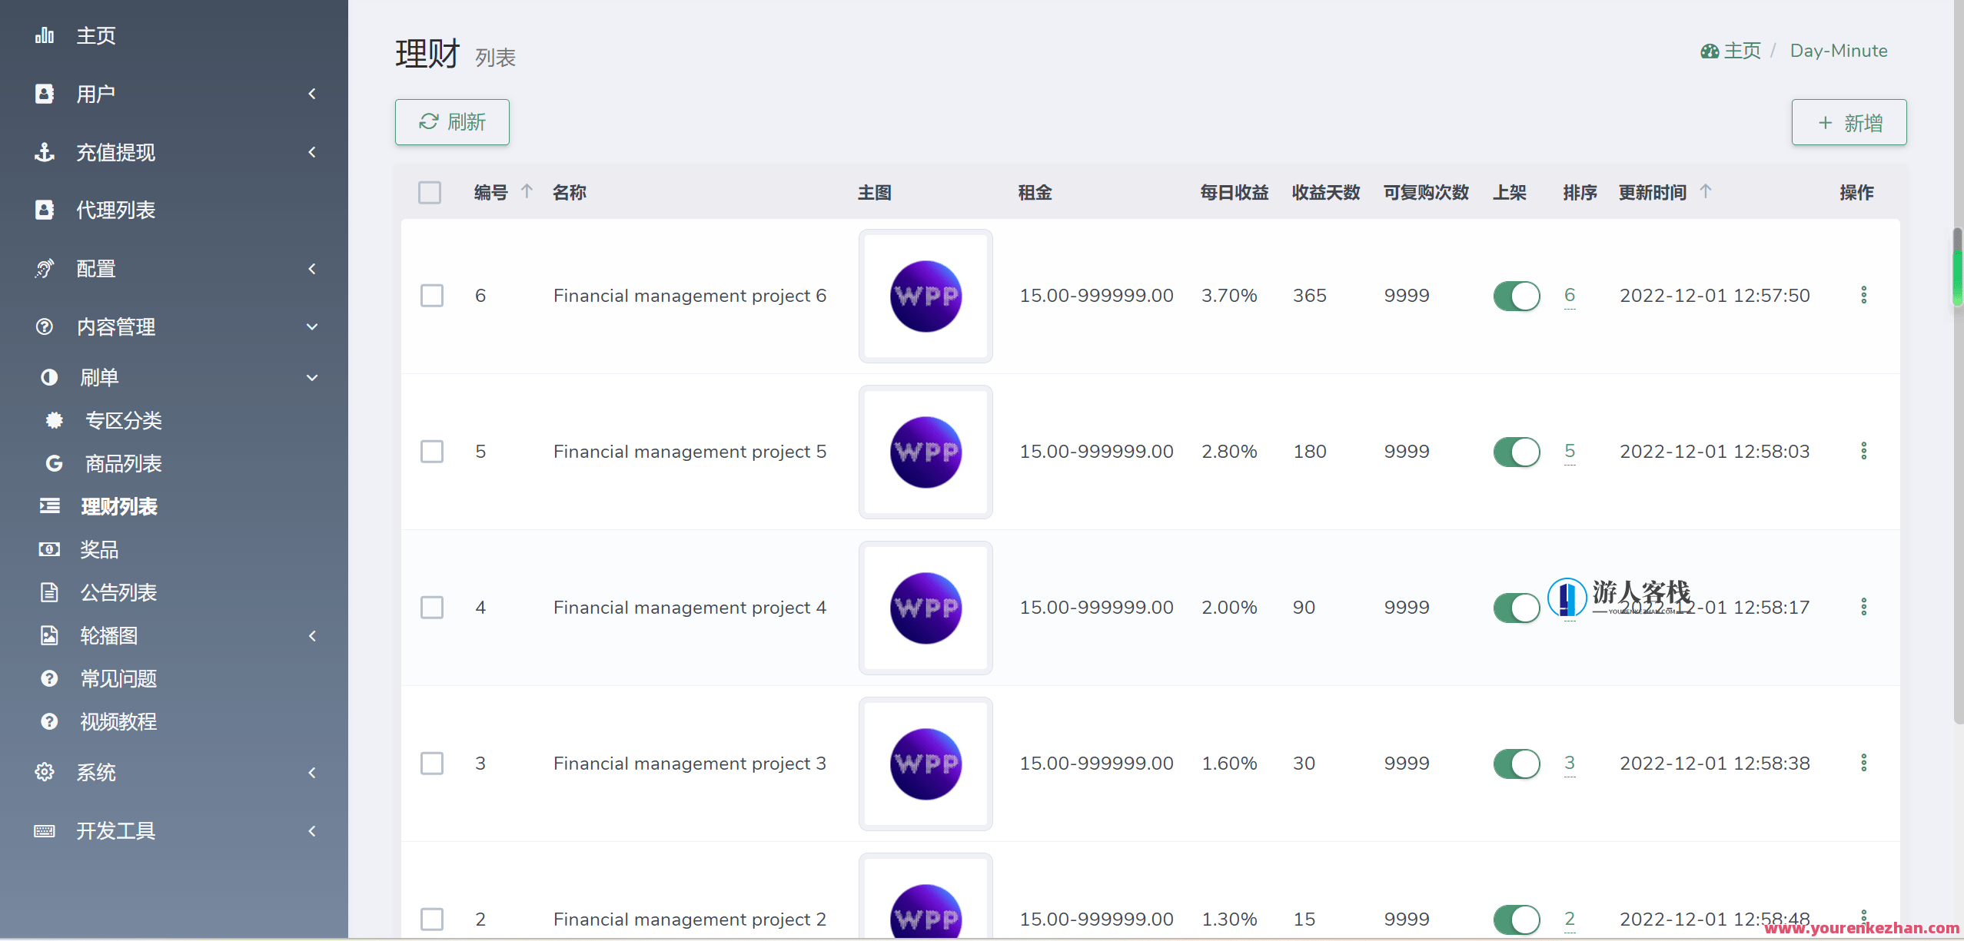Select the header select-all checkbox
Image resolution: width=1964 pixels, height=941 pixels.
[430, 192]
